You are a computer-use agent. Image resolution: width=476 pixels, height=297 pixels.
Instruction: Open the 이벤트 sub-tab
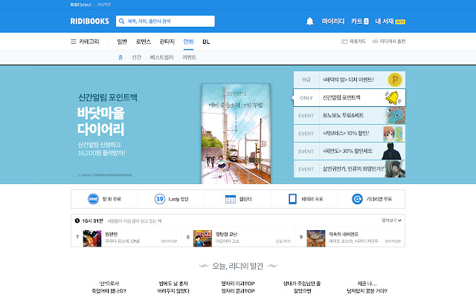click(x=189, y=57)
